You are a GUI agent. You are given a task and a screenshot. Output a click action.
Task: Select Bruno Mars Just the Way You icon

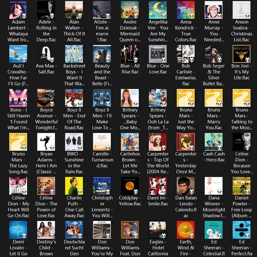tap(186, 98)
